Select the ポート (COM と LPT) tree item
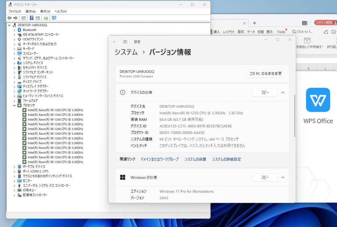 (36, 171)
